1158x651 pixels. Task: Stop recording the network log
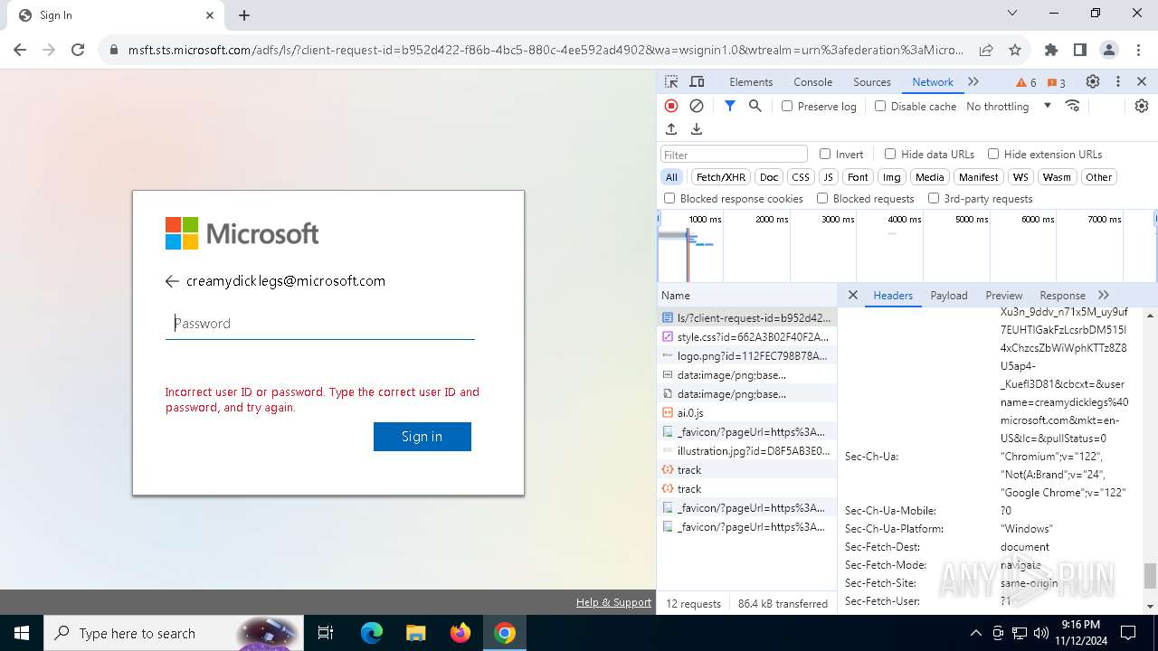pyautogui.click(x=671, y=106)
